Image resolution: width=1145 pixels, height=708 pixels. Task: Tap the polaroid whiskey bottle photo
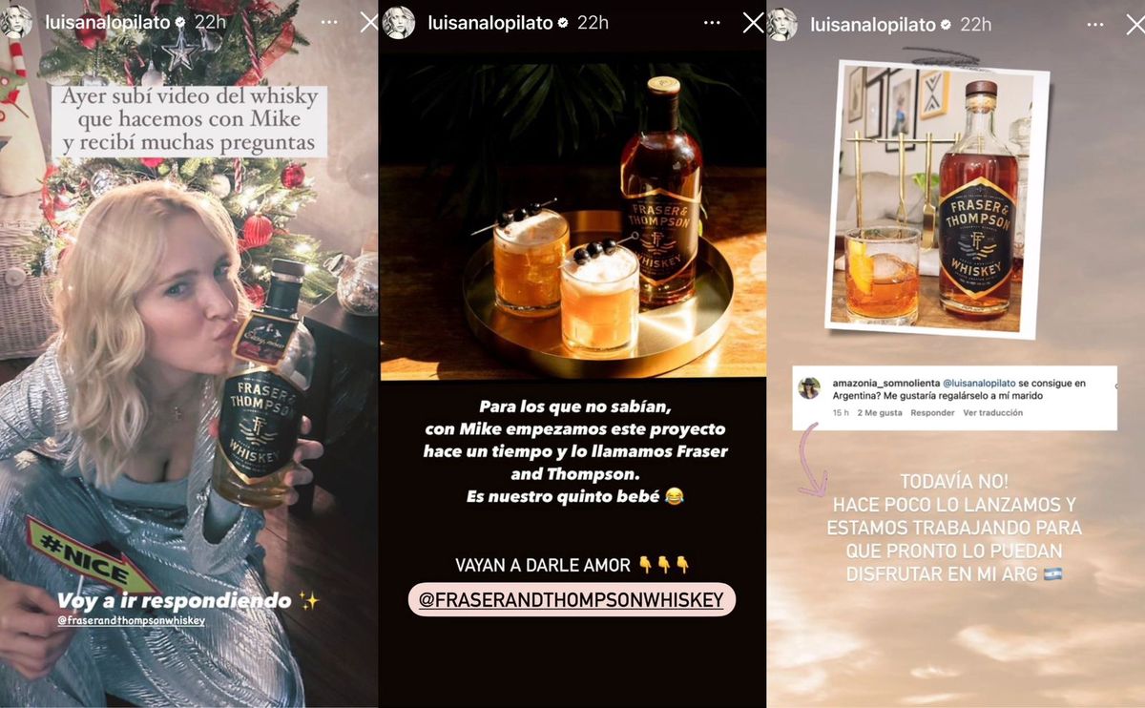(937, 198)
